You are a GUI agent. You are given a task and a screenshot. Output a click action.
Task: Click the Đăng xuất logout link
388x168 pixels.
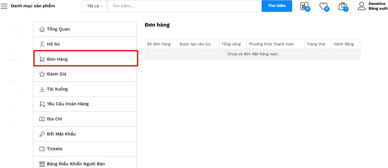[377, 8]
